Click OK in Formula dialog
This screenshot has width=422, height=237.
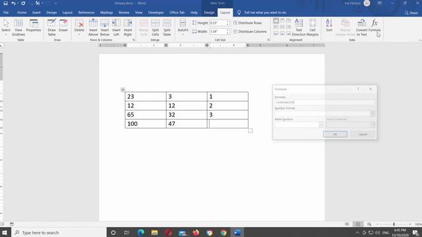tap(335, 134)
